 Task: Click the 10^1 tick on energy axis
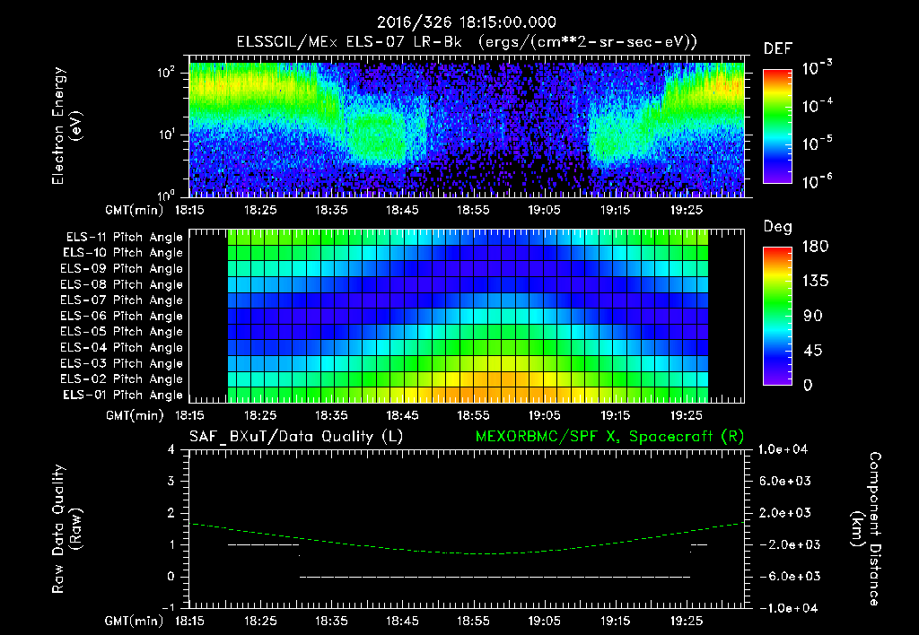tap(167, 135)
